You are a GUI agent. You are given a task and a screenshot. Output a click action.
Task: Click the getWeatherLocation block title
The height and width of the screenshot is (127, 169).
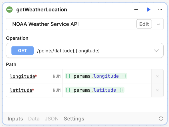[x=42, y=10]
